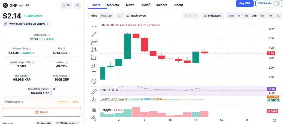Image resolution: width=284 pixels, height=124 pixels.
Task: Click the $130.3B market cap value
Action: [36, 39]
